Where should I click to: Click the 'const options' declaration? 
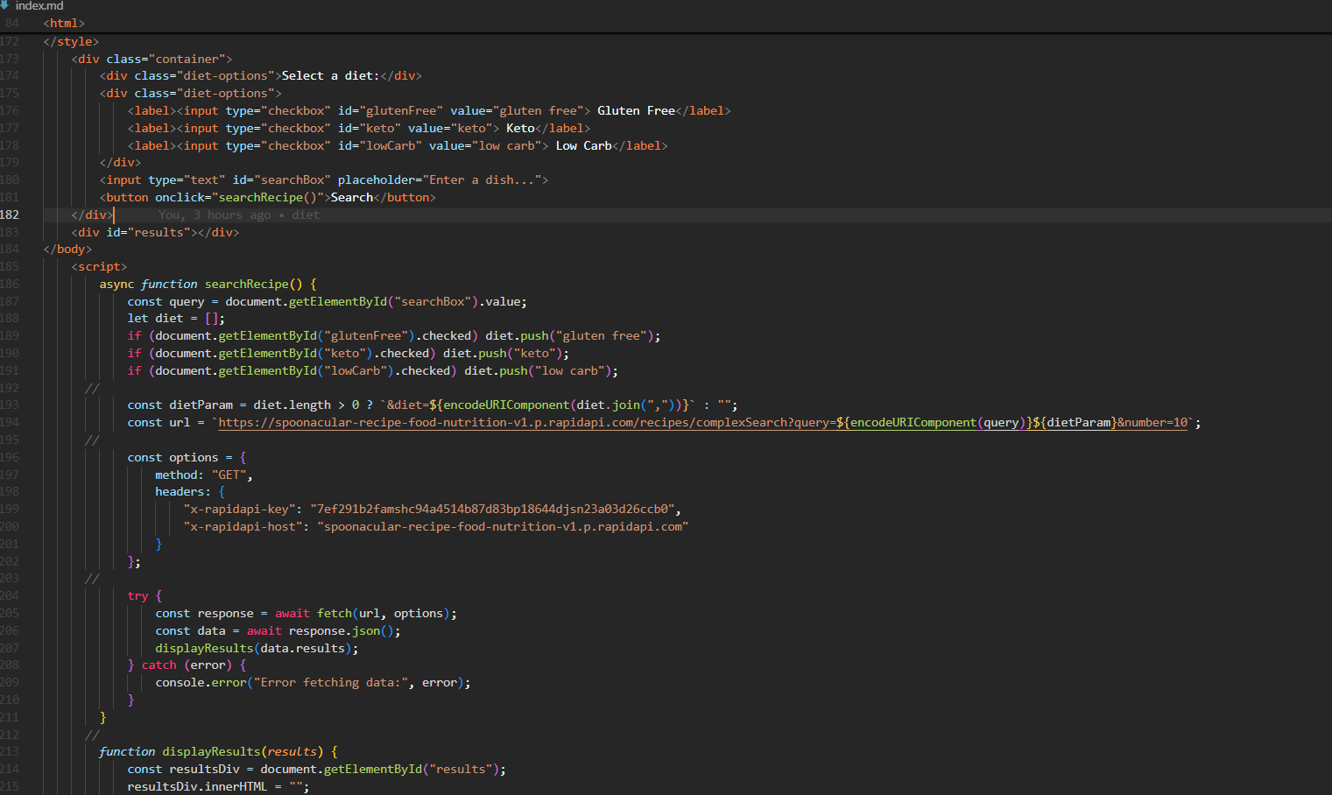click(173, 458)
